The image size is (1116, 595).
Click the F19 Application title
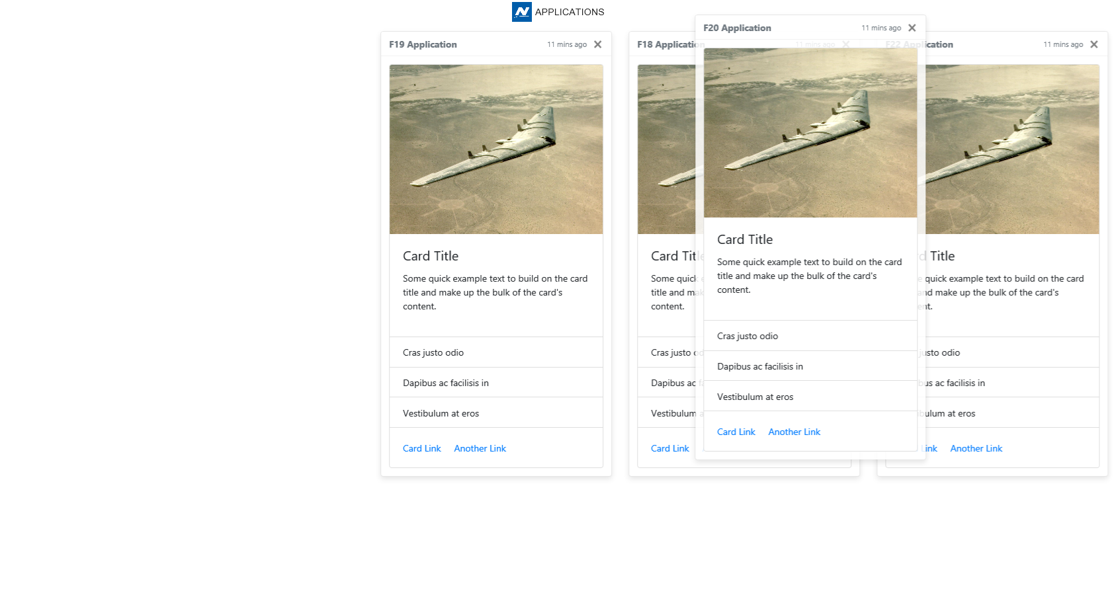click(423, 44)
